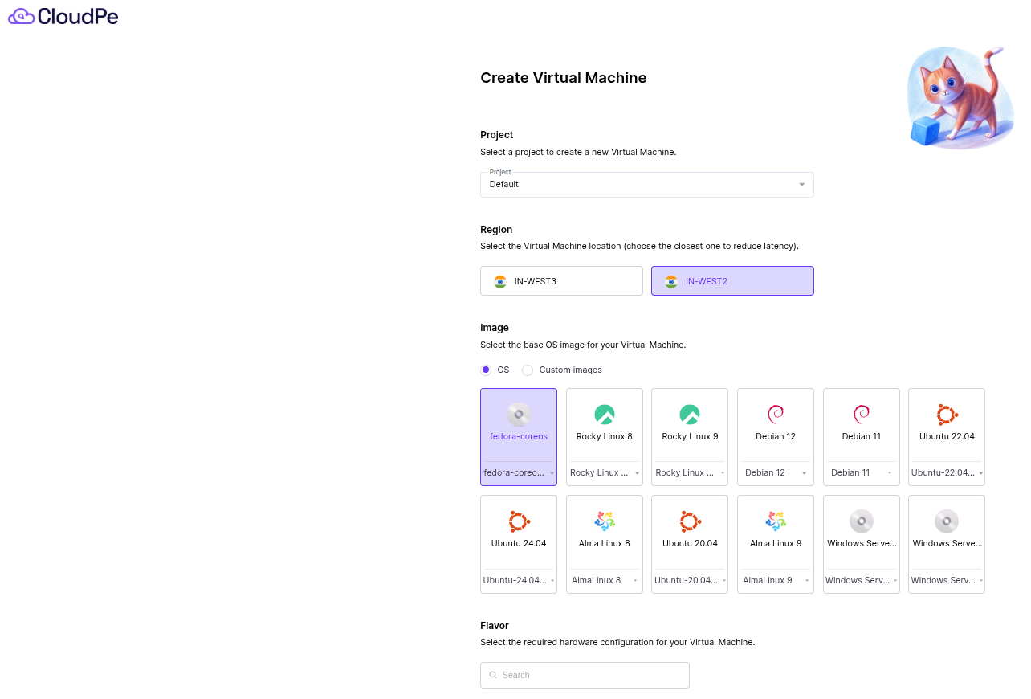
Task: Open the Project dropdown
Action: (x=646, y=185)
